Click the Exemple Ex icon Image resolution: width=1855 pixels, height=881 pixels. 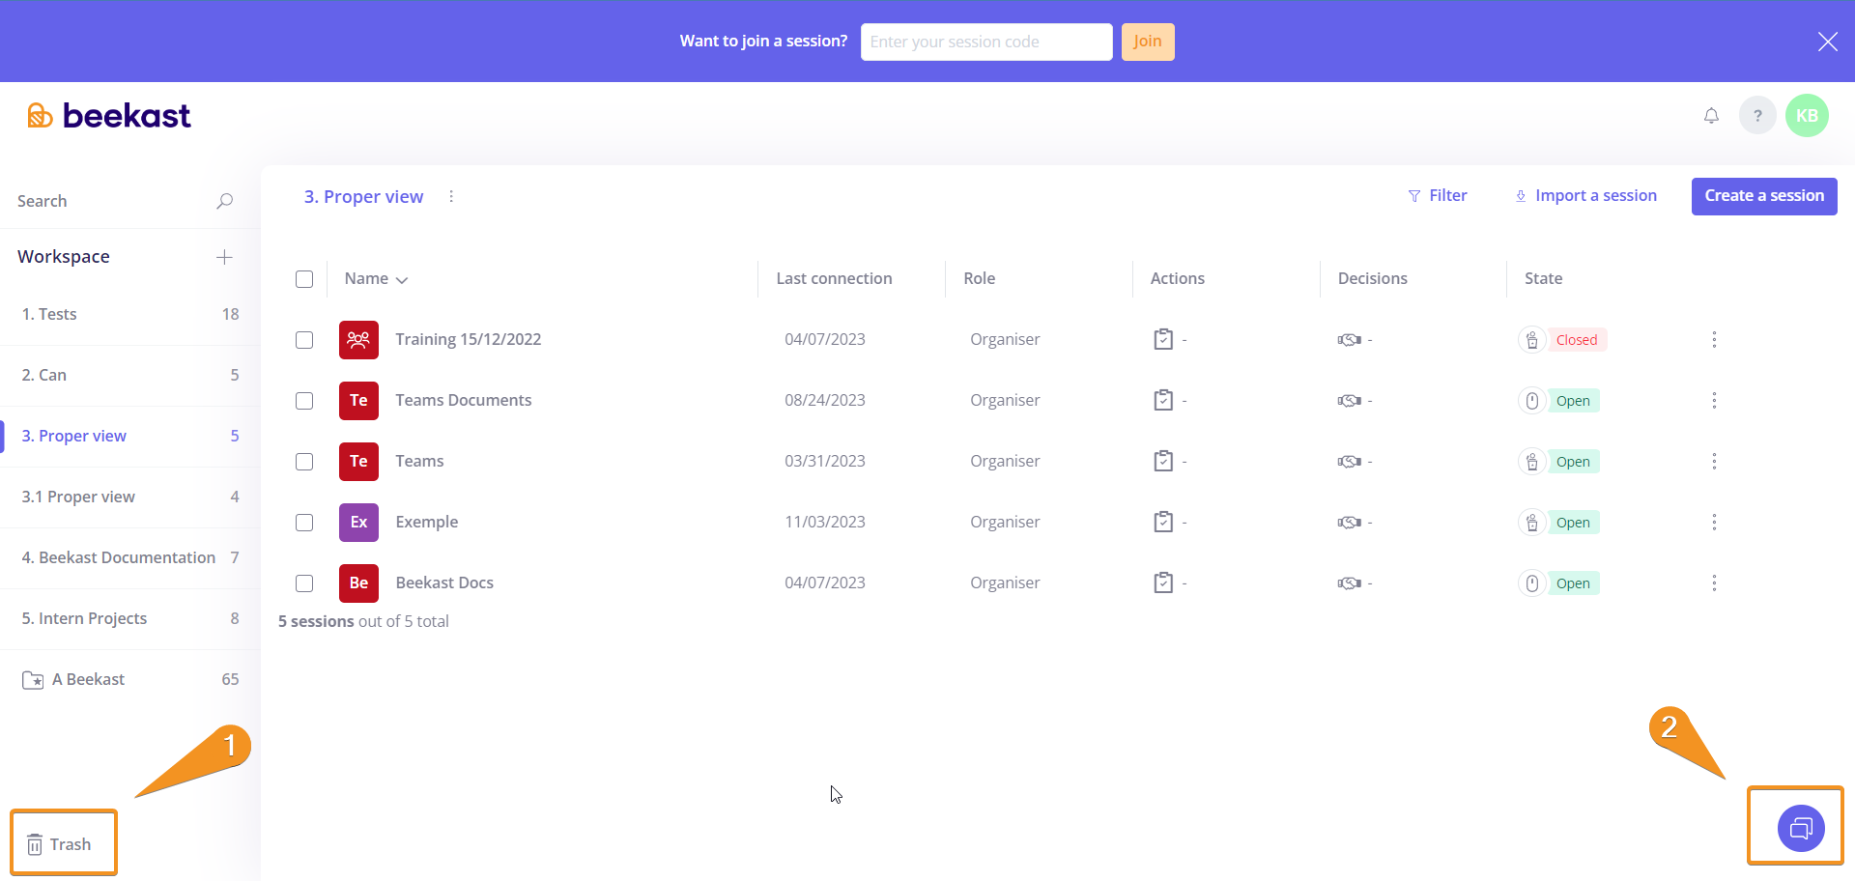(x=358, y=523)
